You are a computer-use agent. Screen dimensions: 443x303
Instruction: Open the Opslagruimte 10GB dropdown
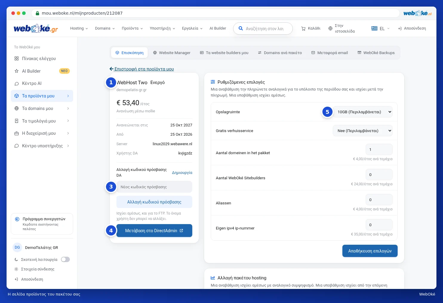[363, 112]
